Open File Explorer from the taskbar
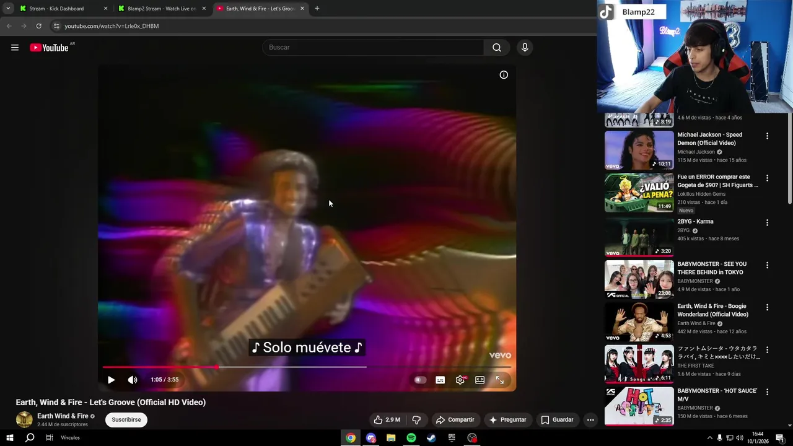Viewport: 793px width, 446px height. (391, 438)
